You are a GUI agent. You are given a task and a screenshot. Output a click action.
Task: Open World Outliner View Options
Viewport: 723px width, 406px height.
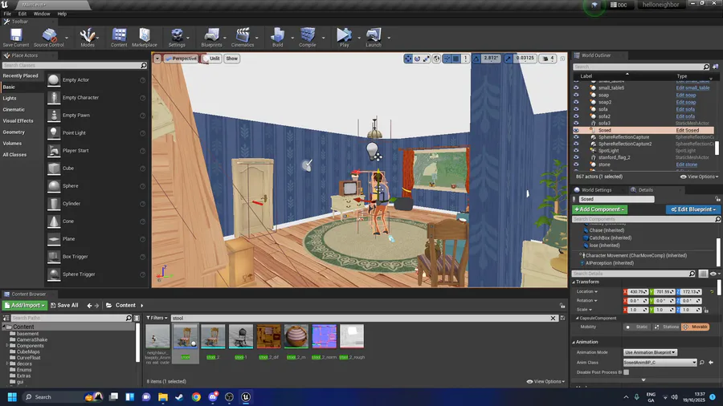coord(700,177)
